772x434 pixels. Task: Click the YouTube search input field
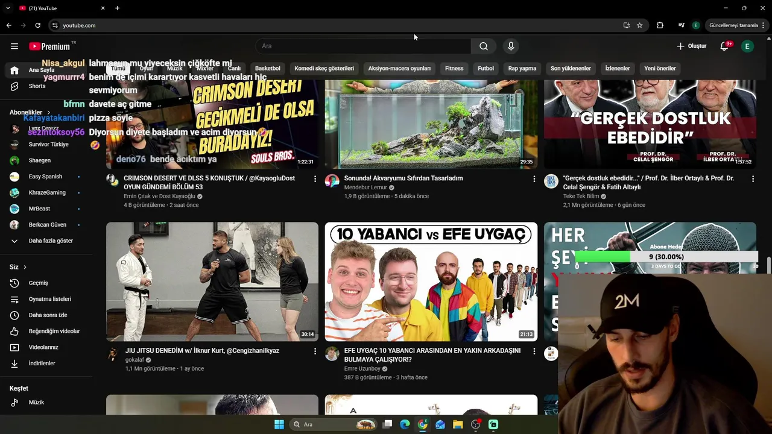(x=363, y=46)
